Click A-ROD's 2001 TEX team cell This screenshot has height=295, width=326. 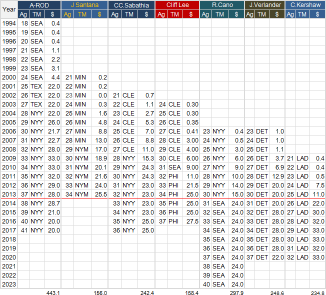[36, 86]
